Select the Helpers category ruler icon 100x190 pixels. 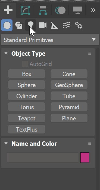54,25
